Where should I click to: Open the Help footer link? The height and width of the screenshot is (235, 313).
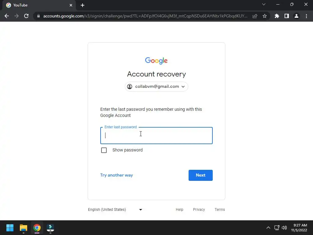[179, 209]
